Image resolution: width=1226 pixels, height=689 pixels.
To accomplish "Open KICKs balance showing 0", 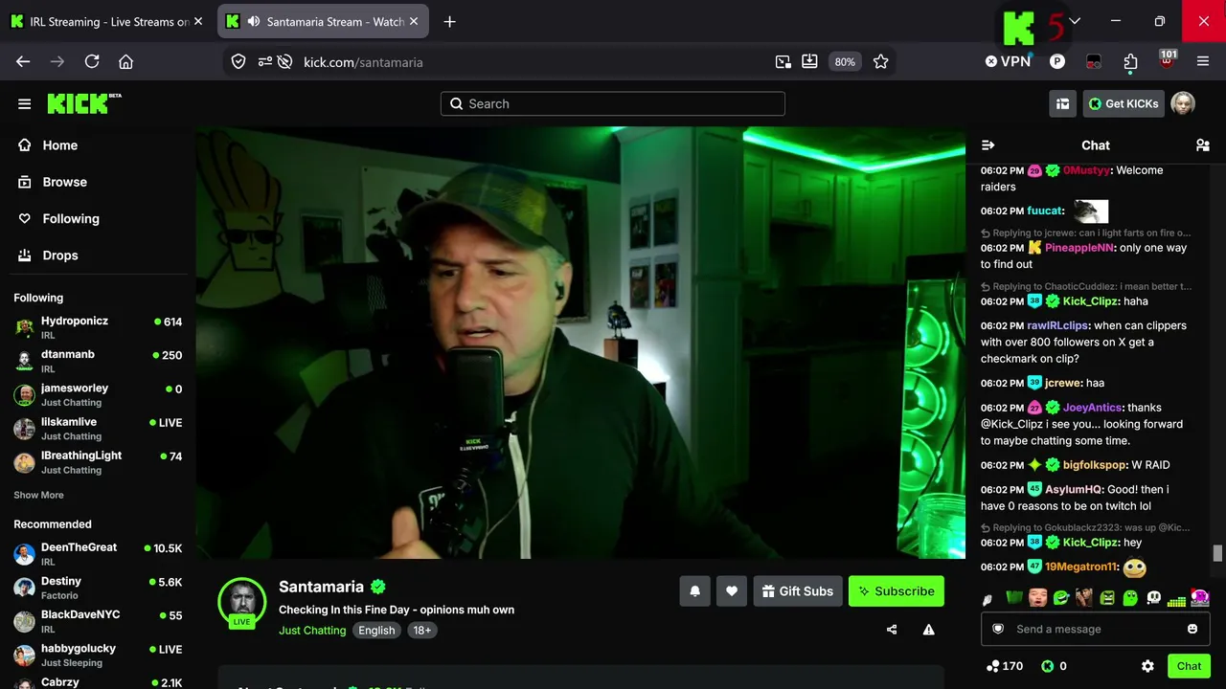I will pos(1054,666).
